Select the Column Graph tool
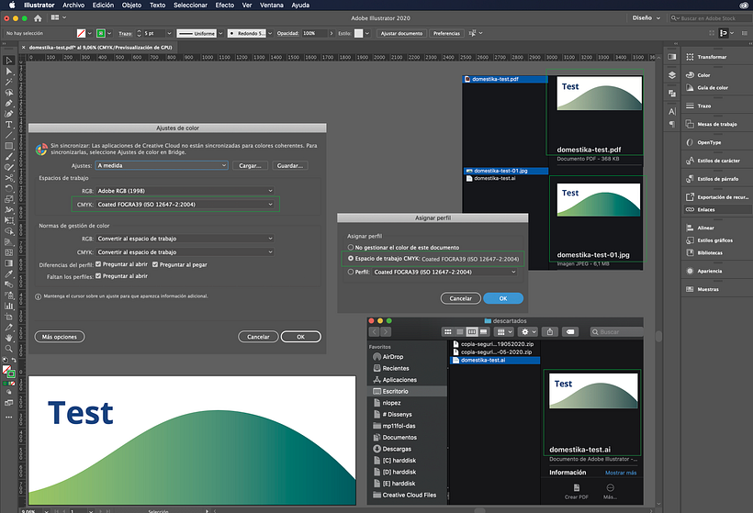 point(8,306)
